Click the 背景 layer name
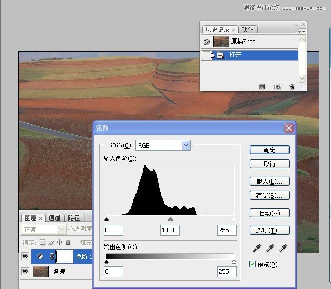This screenshot has width=331, height=289. click(59, 272)
